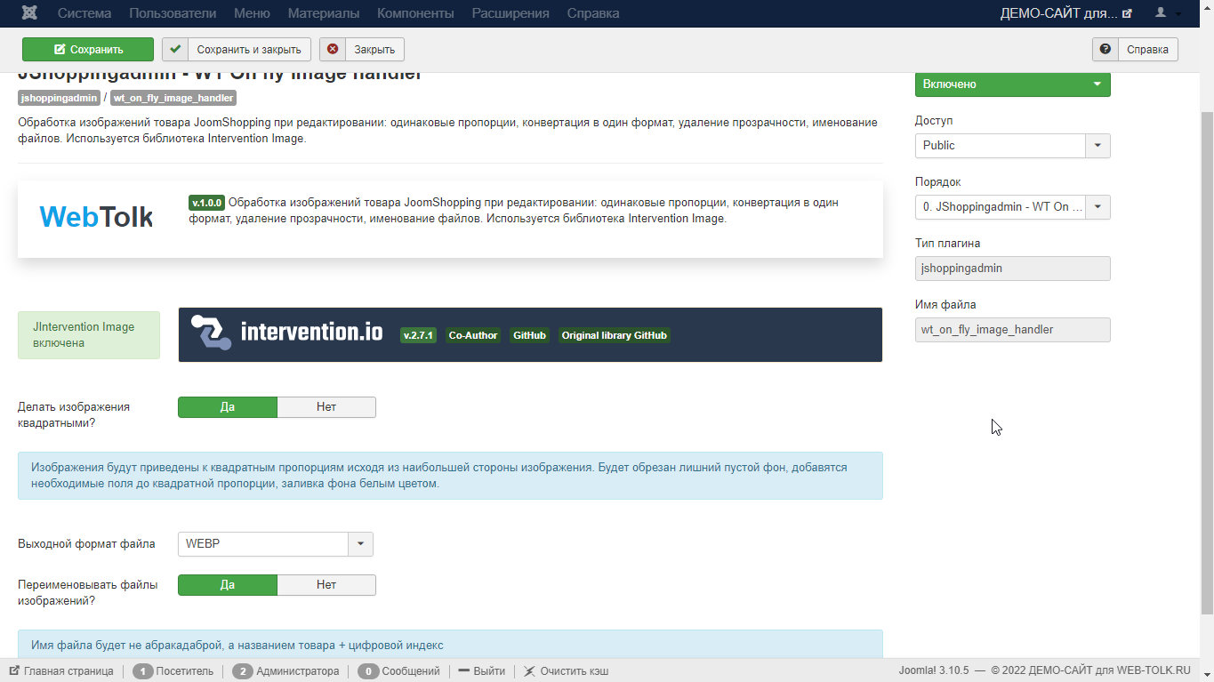Click the Имя файла input field

(1012, 330)
